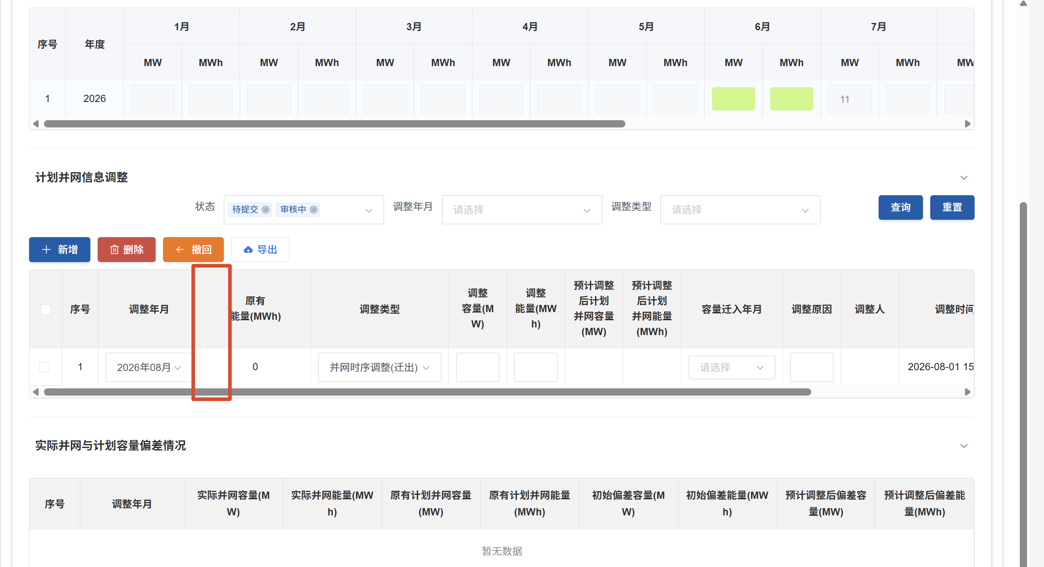
Task: Click the 2月 MW input field
Action: [x=268, y=99]
